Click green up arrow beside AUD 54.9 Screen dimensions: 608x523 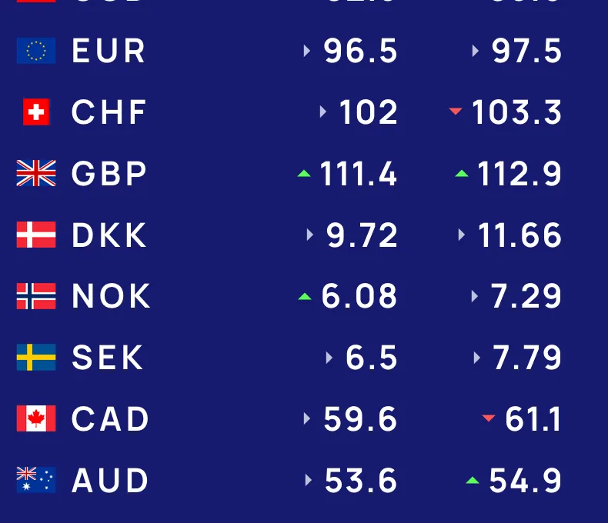473,481
